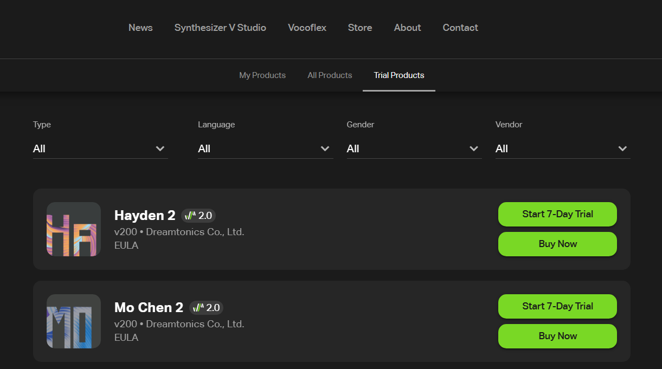Open the Gender filter dropdown
Viewport: 662px width, 369px height.
coord(414,148)
